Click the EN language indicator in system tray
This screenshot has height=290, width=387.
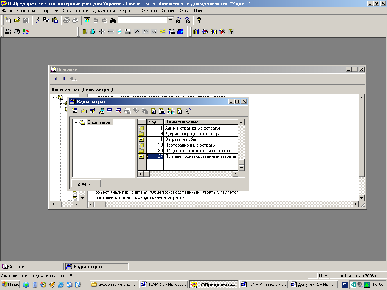tap(345, 285)
